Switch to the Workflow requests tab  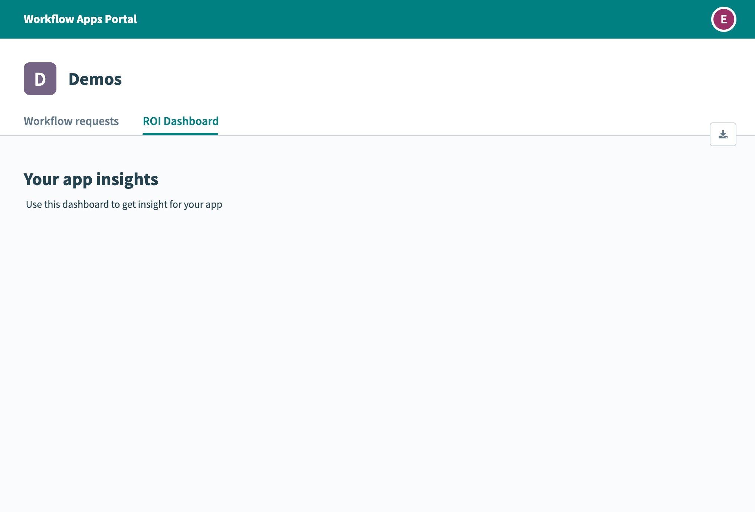(x=71, y=121)
